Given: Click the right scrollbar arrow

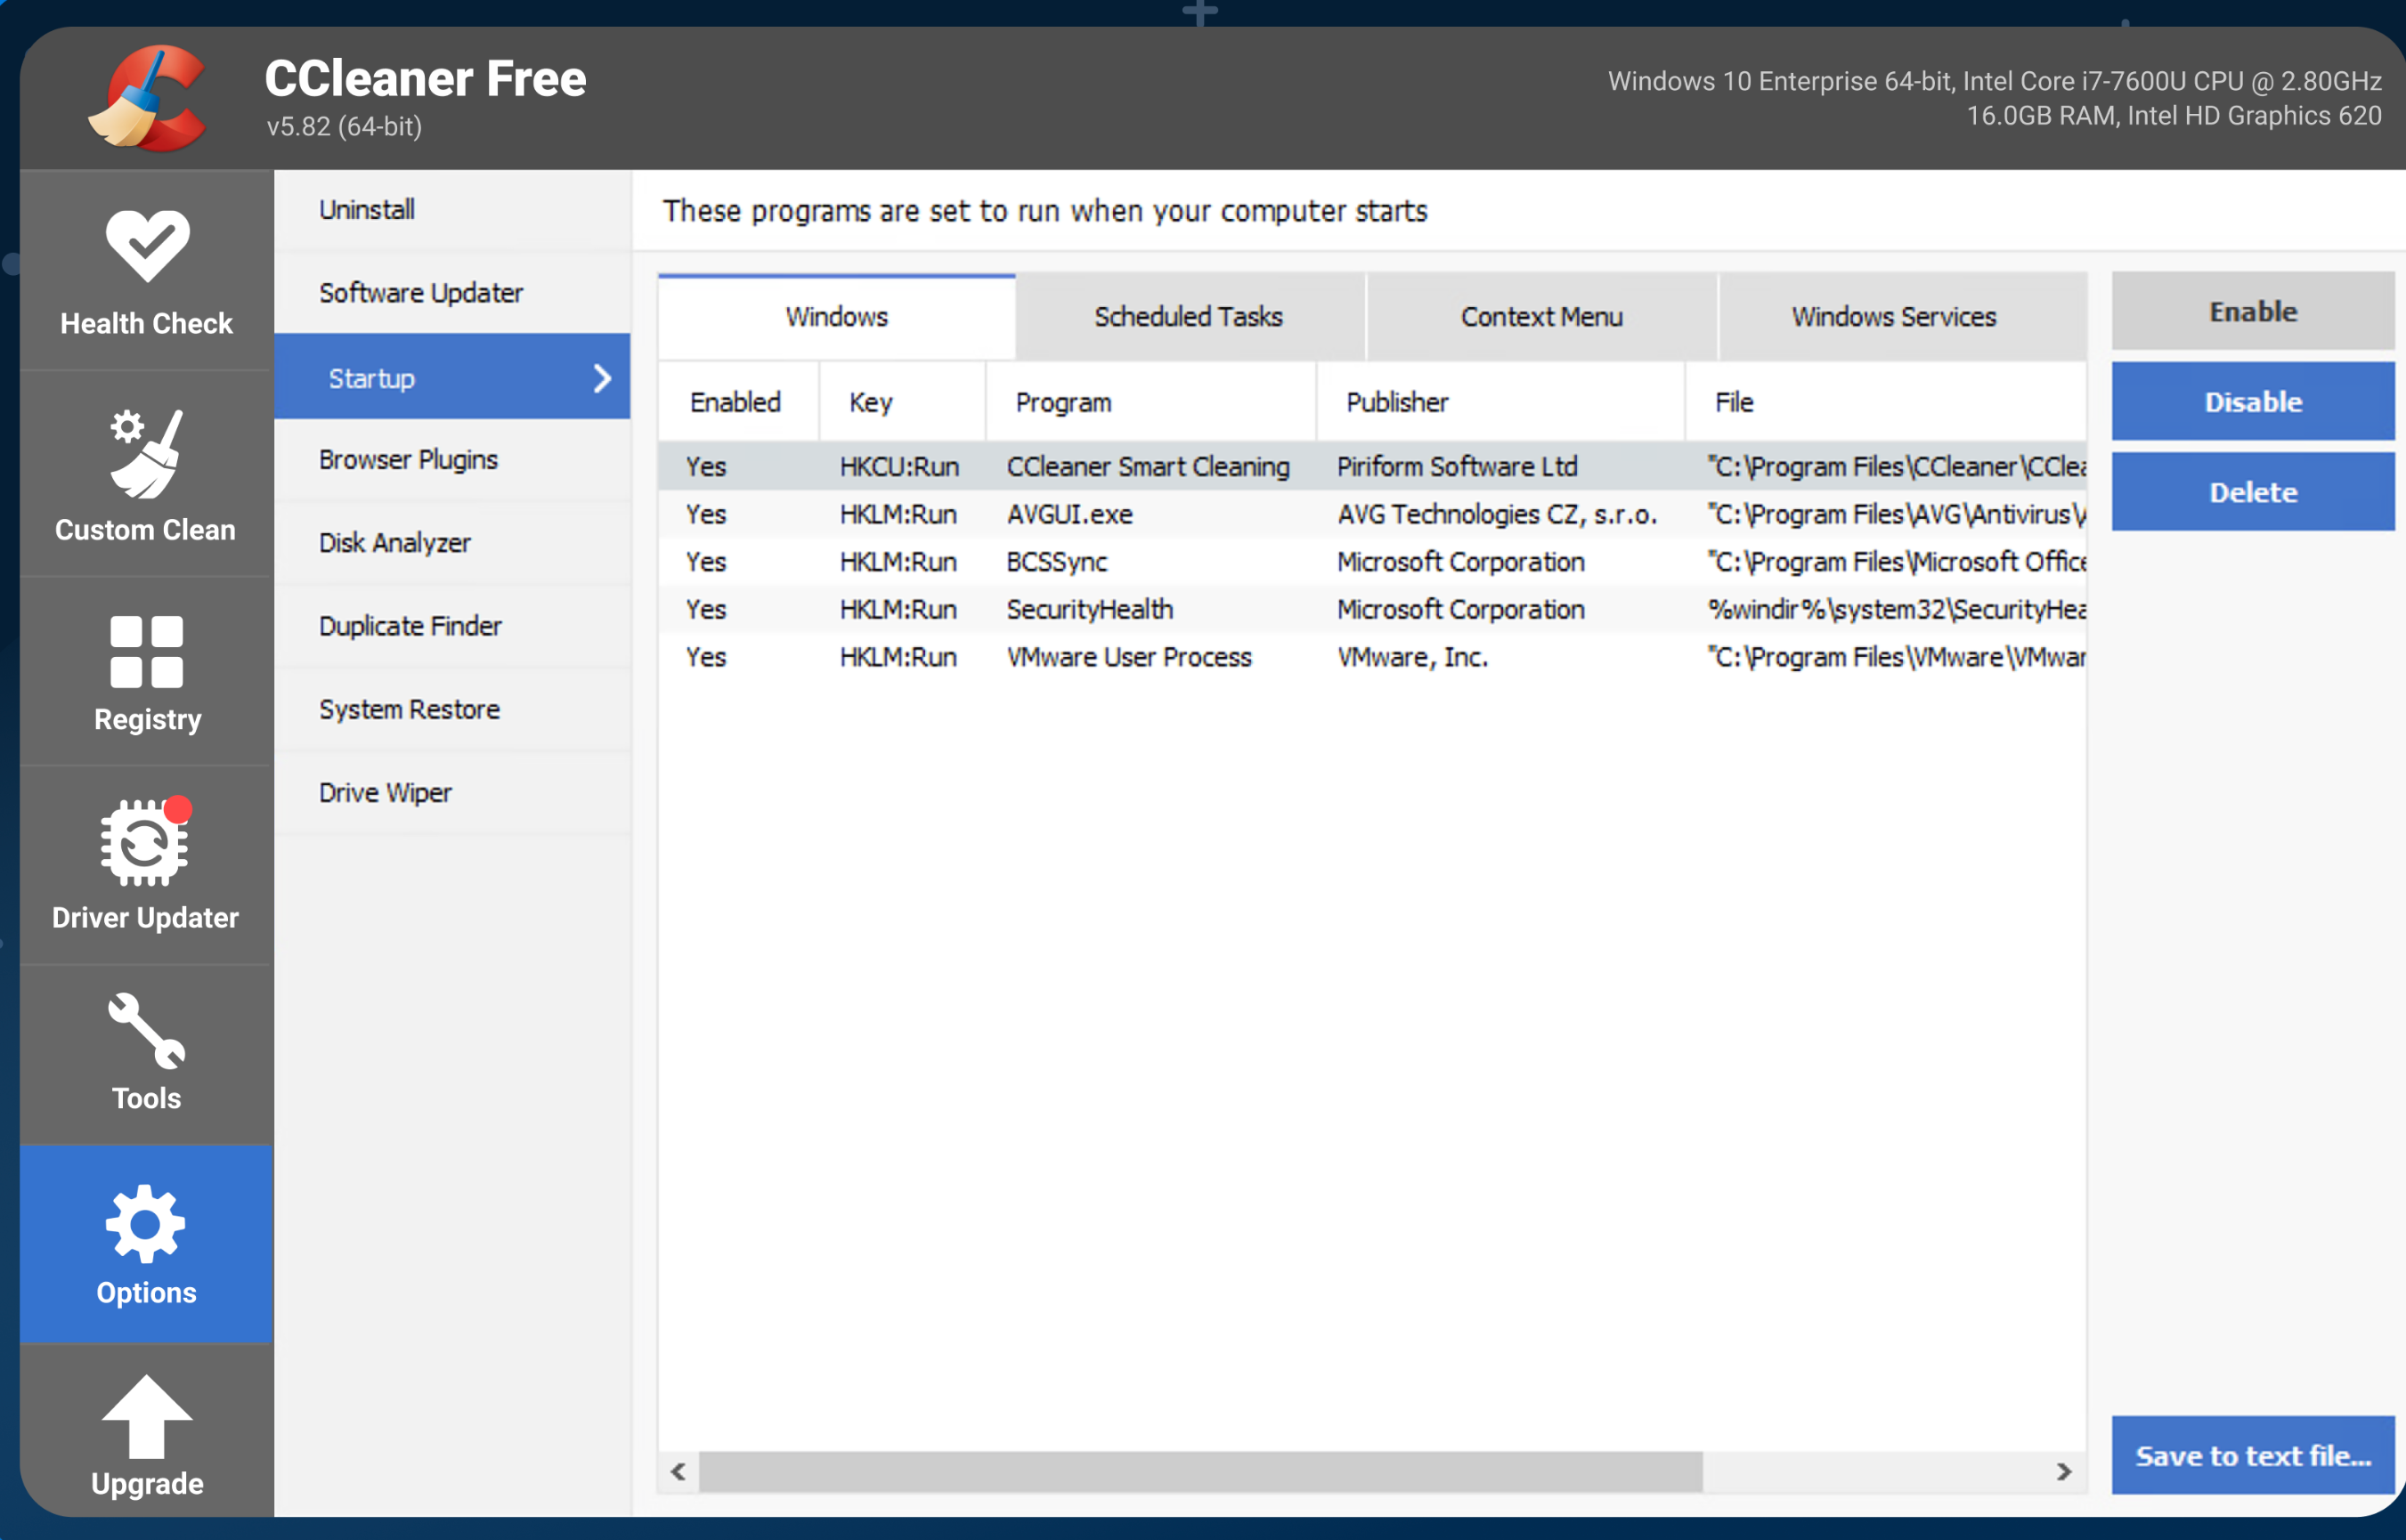Looking at the screenshot, I should [2066, 1472].
